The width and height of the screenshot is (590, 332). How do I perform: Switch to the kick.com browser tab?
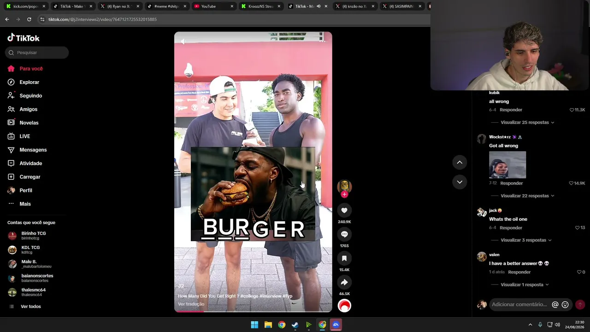26,6
